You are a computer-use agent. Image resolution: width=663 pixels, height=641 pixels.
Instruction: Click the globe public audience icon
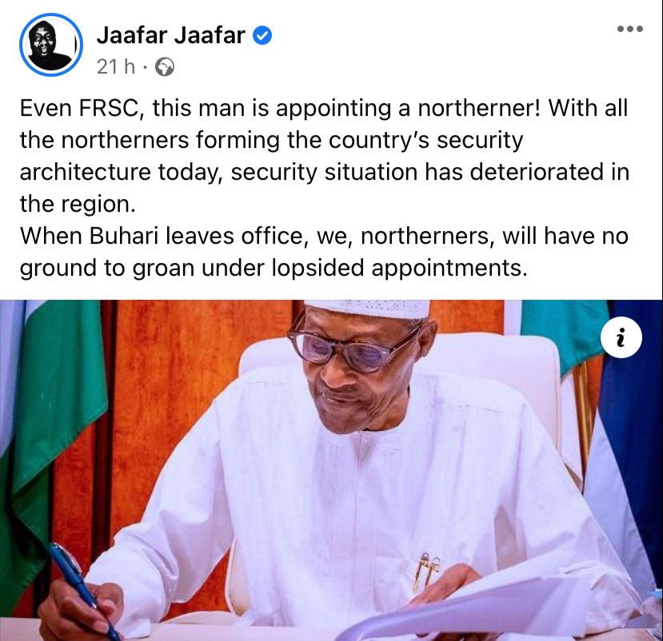165,67
